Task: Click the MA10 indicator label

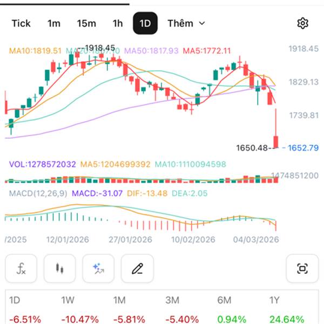Action: tap(35, 51)
